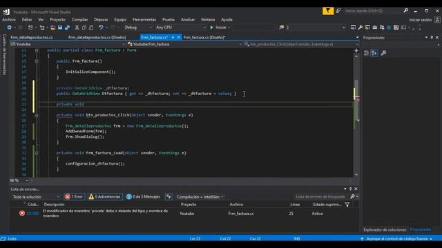Click the blue circular icon in the top toolbar
This screenshot has width=442, height=248.
pyautogui.click(x=389, y=28)
